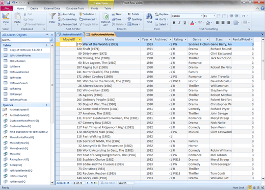Image resolution: width=265 pixels, height=190 pixels.
Task: Go to the next record arrow
Action: (x=88, y=183)
